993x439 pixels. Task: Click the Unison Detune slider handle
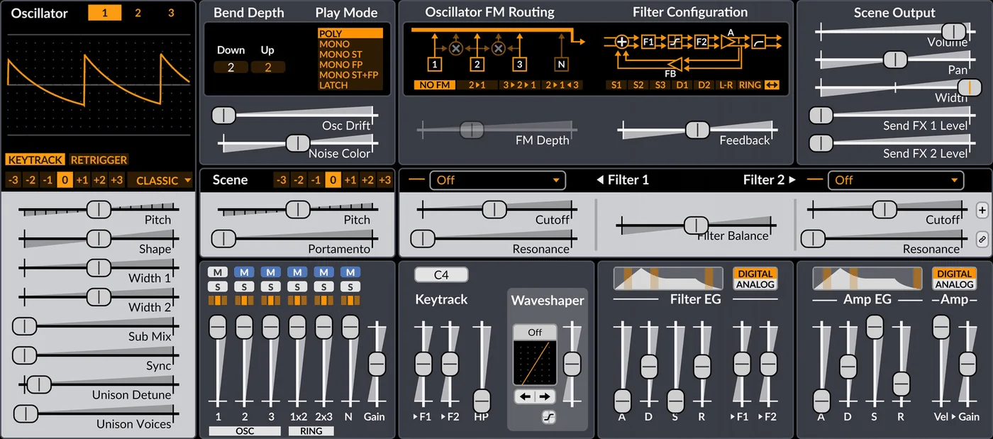tap(40, 384)
